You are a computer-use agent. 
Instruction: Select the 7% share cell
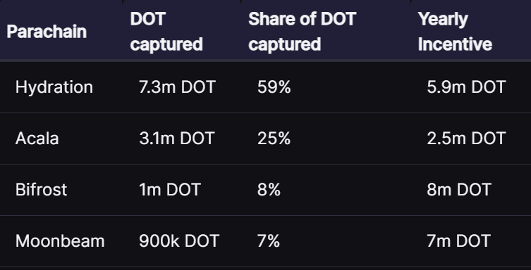(269, 241)
